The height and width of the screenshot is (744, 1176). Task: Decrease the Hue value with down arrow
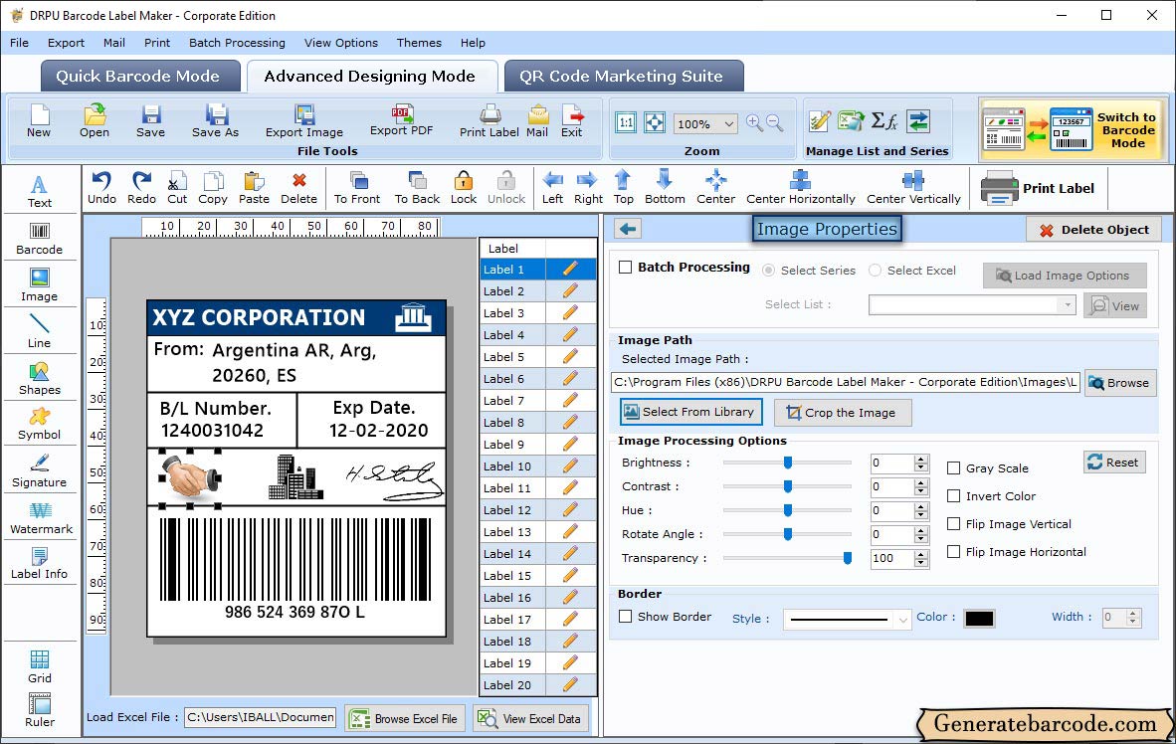[x=921, y=515]
